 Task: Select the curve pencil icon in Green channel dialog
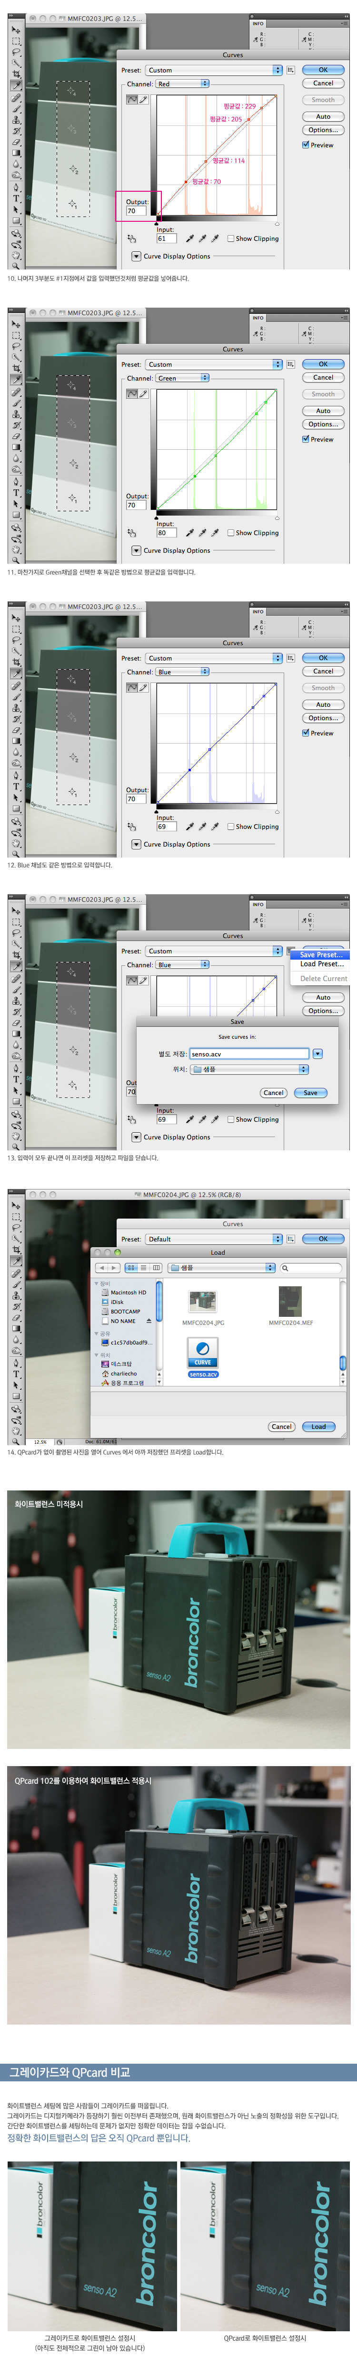(x=143, y=393)
